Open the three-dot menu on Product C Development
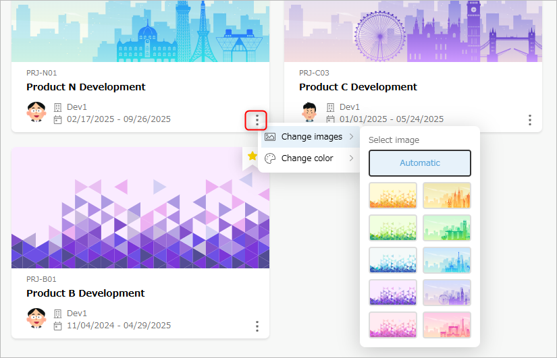557x358 pixels. click(529, 120)
